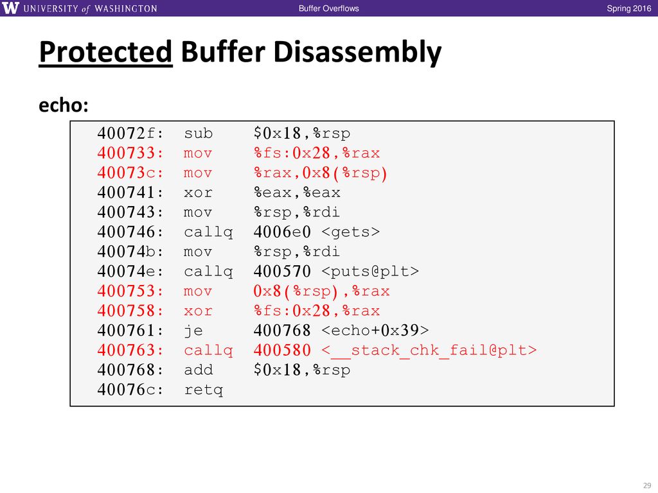Viewport: 658px width, 493px height.
Task: Click the <puts@plt> call target
Action: [370, 272]
